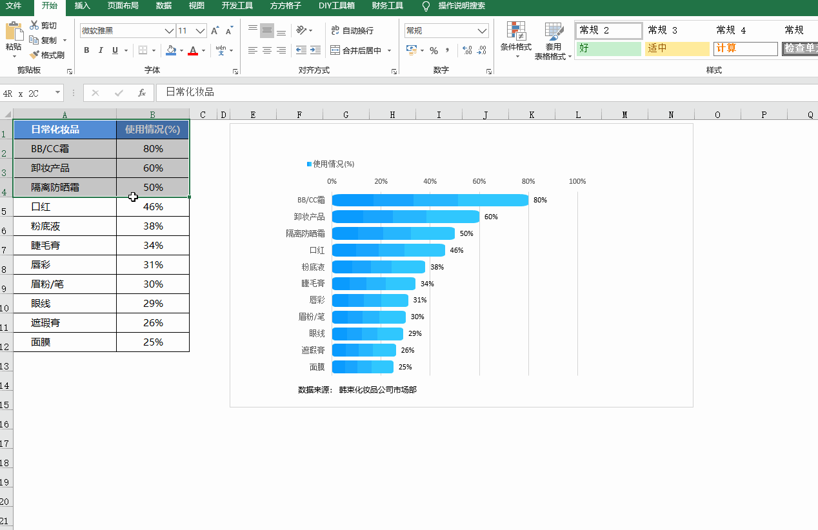818x530 pixels.
Task: Click the text orientation icon
Action: pos(301,30)
